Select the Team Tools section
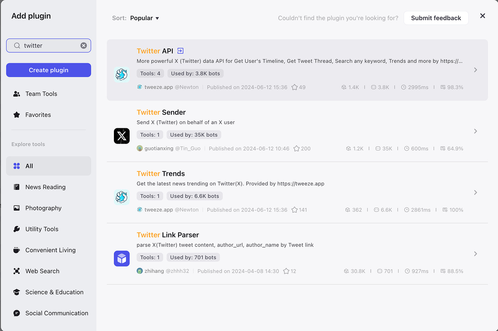Screen dimensions: 498x331 coord(49,94)
